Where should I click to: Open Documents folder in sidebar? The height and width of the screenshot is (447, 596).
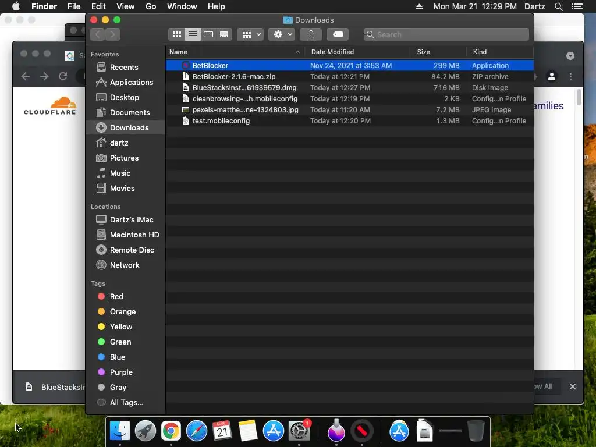(x=126, y=112)
